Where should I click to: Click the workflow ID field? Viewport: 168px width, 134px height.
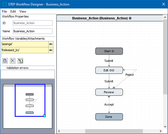(x=33, y=23)
